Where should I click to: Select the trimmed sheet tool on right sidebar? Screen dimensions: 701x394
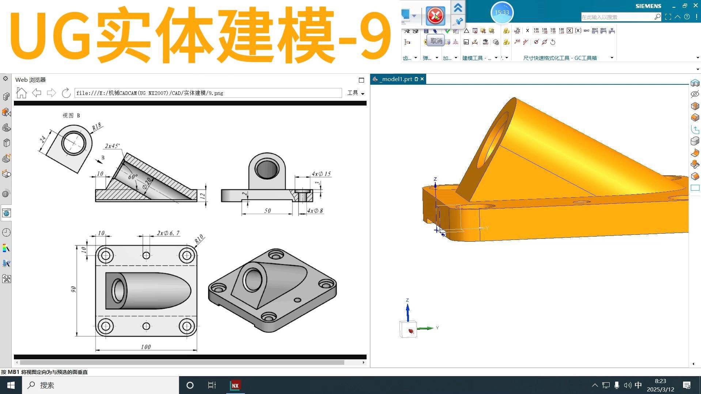point(694,153)
